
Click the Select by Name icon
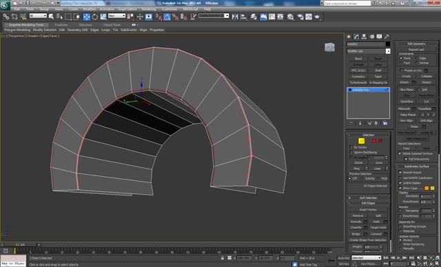(59, 17)
